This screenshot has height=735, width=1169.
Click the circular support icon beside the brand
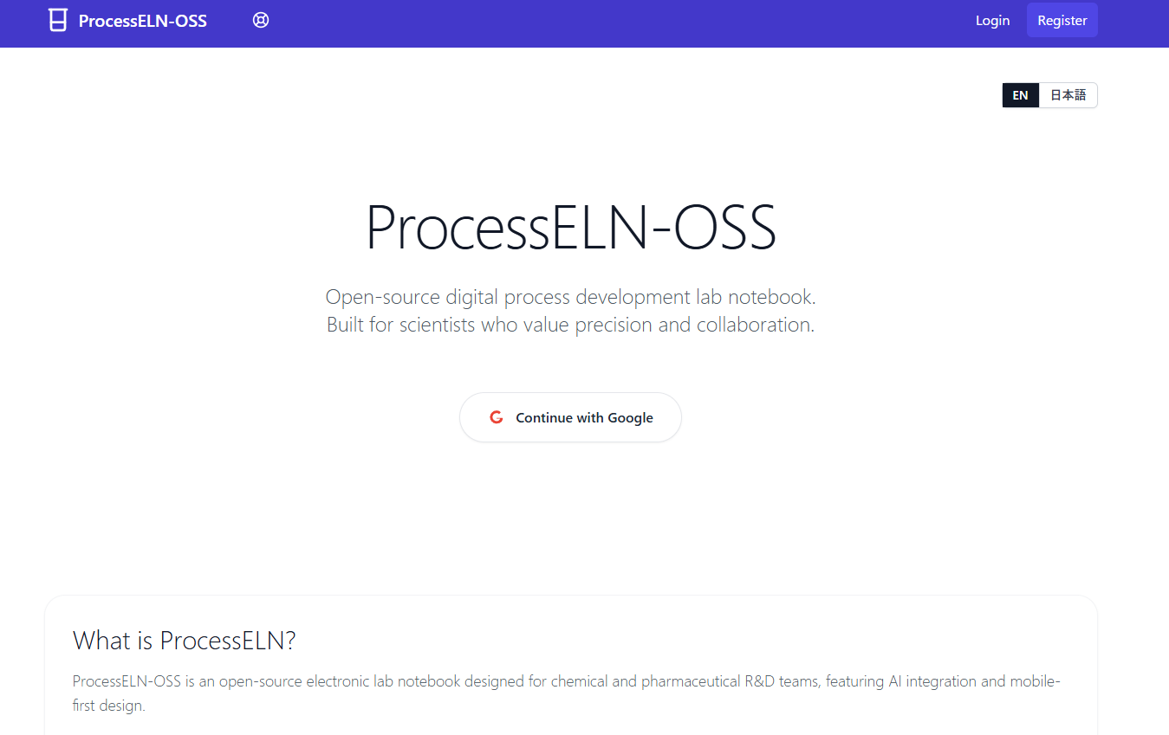261,19
